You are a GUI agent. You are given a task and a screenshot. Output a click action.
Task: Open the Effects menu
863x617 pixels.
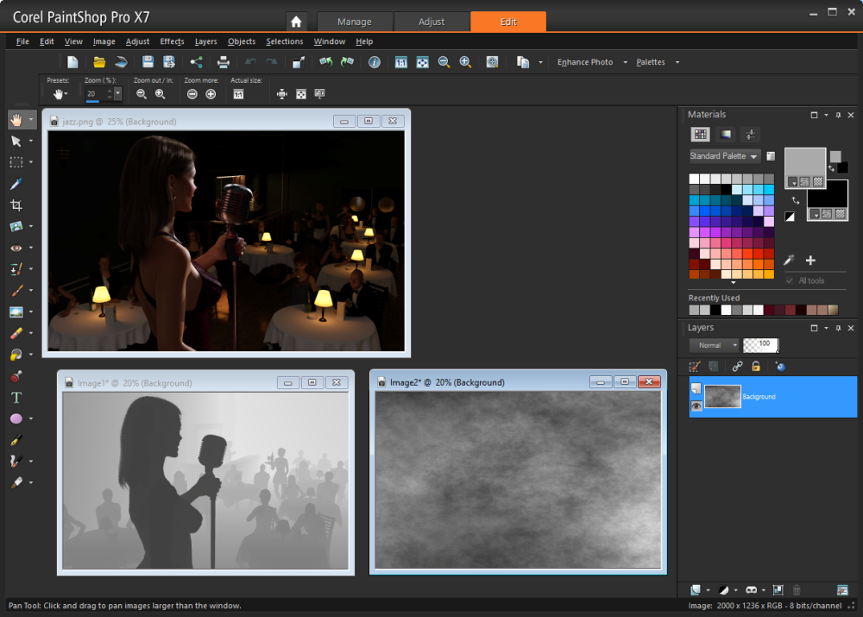(x=172, y=41)
